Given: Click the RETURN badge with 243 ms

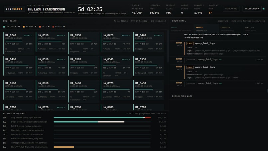Looking at the screenshot, I should (x=191, y=83).
